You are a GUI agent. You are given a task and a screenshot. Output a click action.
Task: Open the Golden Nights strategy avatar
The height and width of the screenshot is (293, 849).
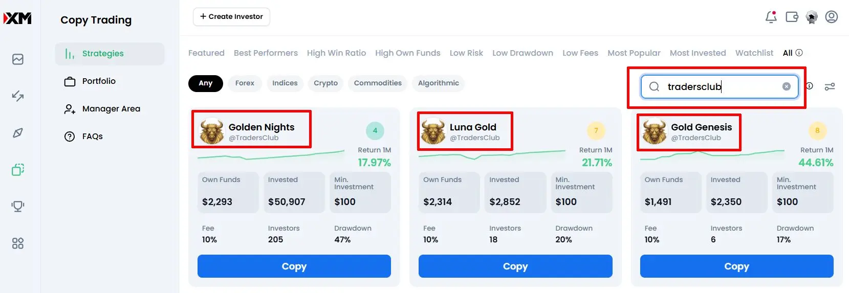211,131
